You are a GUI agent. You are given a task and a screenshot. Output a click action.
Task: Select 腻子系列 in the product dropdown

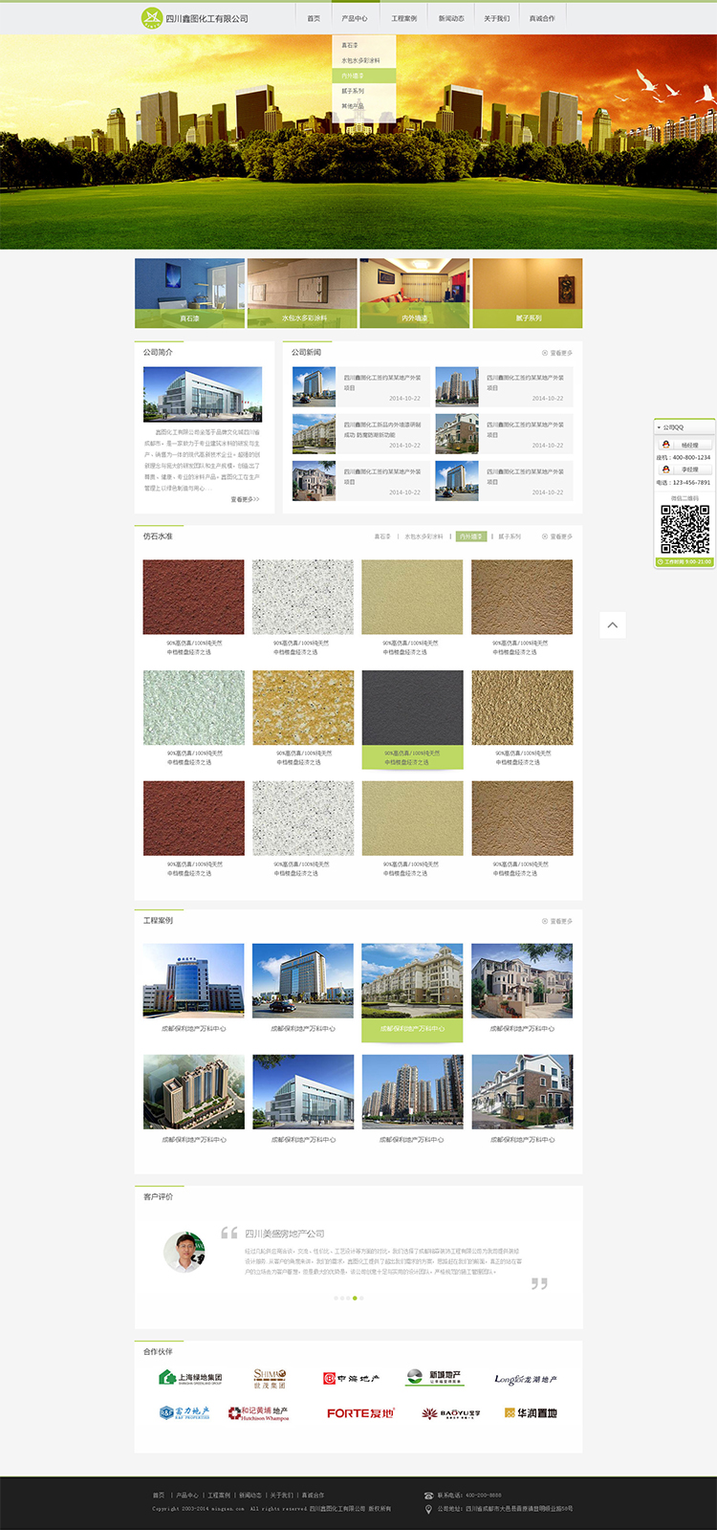(353, 91)
